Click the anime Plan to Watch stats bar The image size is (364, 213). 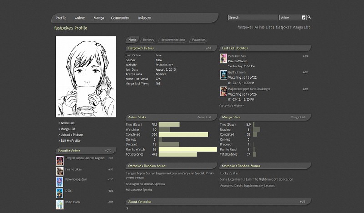[187, 149]
